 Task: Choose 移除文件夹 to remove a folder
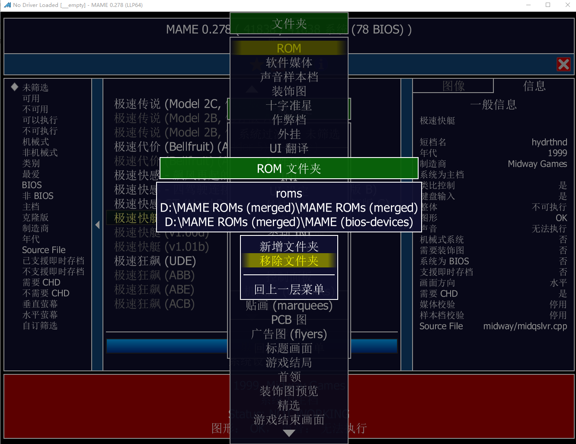pyautogui.click(x=289, y=261)
